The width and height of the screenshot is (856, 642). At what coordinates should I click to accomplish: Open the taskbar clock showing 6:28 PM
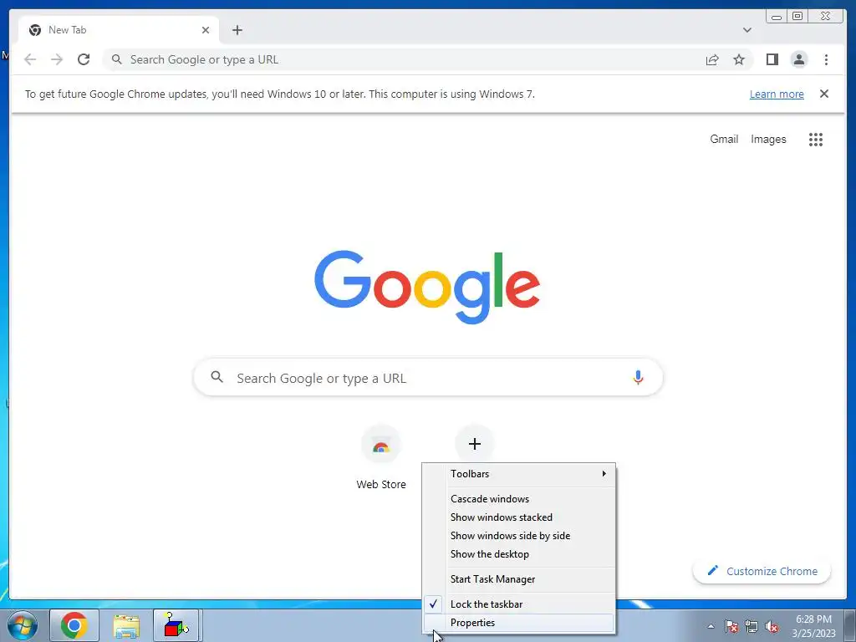(x=813, y=625)
